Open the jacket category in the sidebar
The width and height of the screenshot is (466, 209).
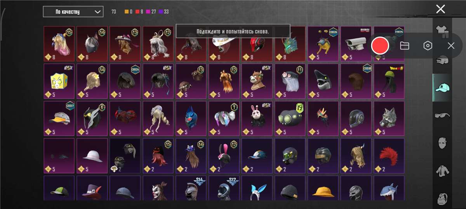(x=442, y=171)
